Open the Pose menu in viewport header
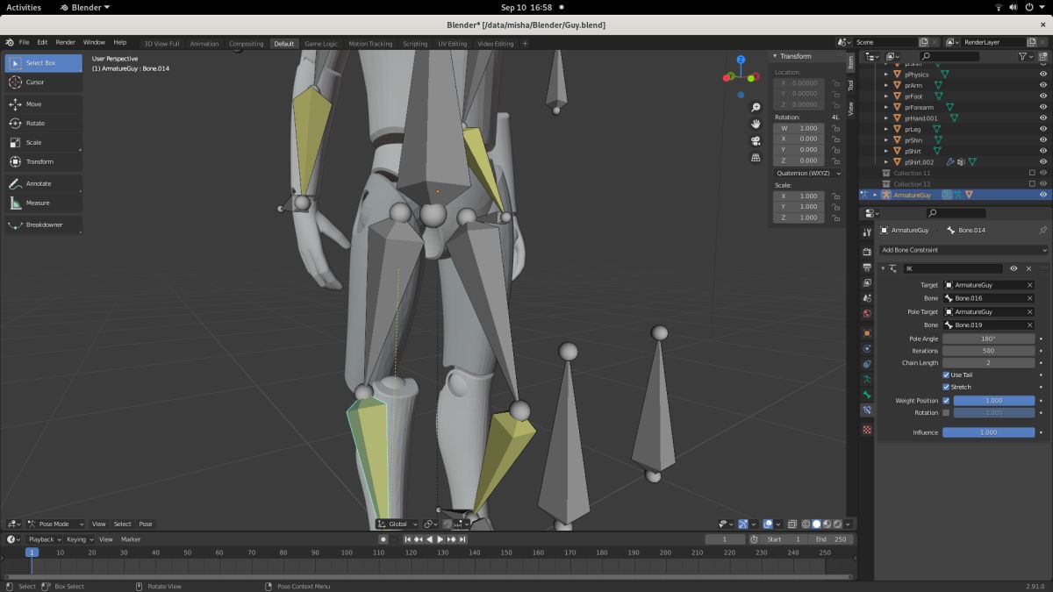The image size is (1053, 592). [146, 524]
